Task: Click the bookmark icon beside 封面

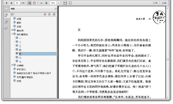Action: click(x=15, y=18)
